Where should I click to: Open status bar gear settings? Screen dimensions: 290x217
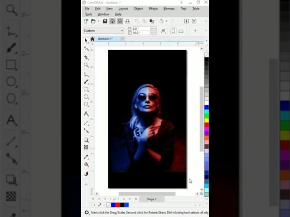[87, 212]
